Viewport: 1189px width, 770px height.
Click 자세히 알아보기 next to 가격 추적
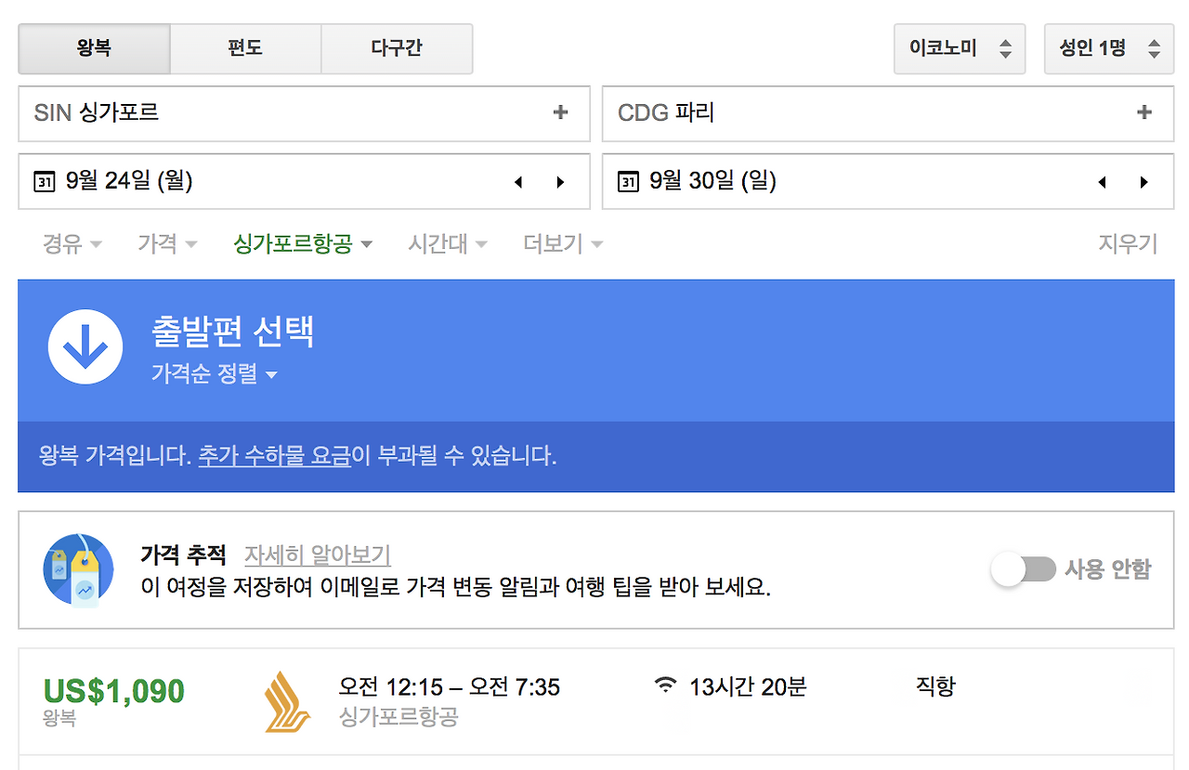pyautogui.click(x=317, y=555)
